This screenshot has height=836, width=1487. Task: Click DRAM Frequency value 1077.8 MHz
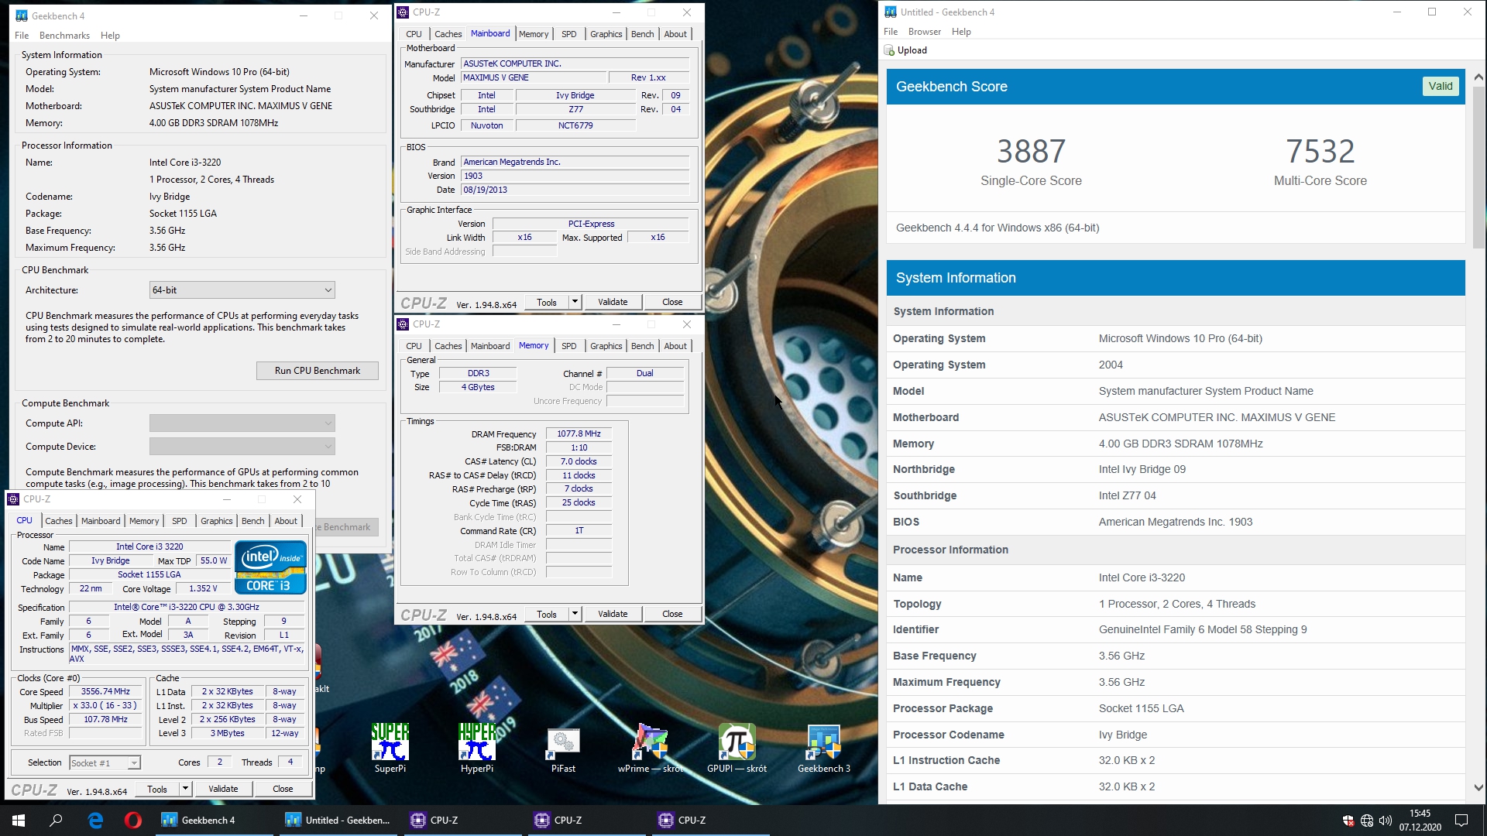(579, 434)
